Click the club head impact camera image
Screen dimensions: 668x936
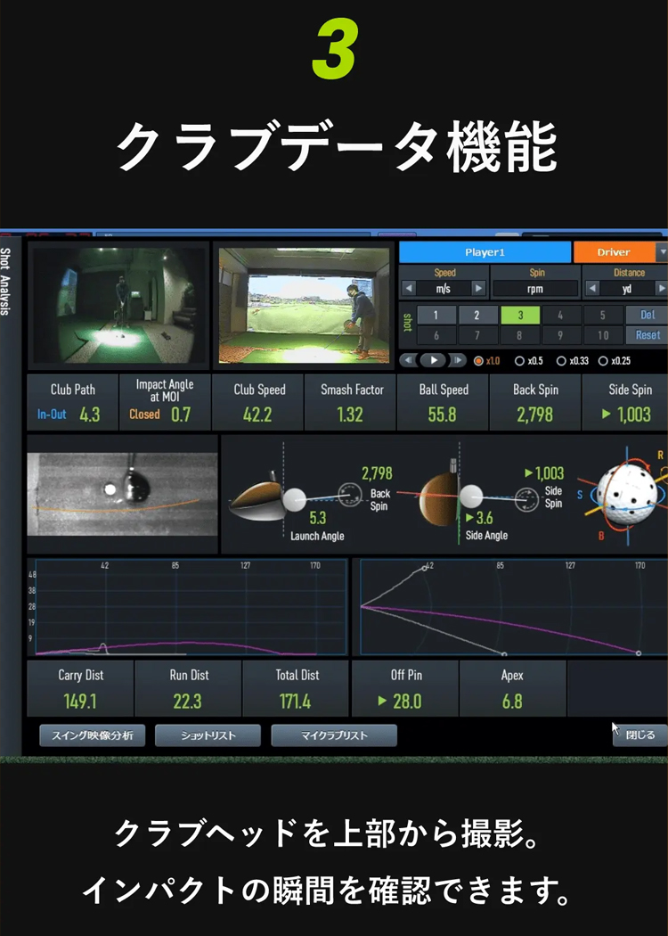tap(122, 494)
